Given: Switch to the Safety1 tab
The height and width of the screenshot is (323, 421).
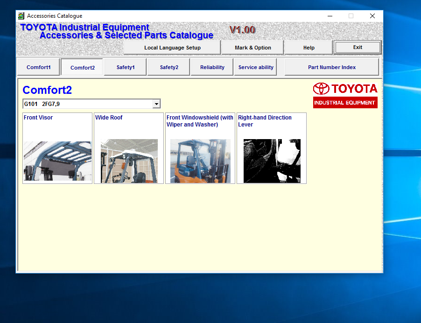Looking at the screenshot, I should click(x=126, y=67).
